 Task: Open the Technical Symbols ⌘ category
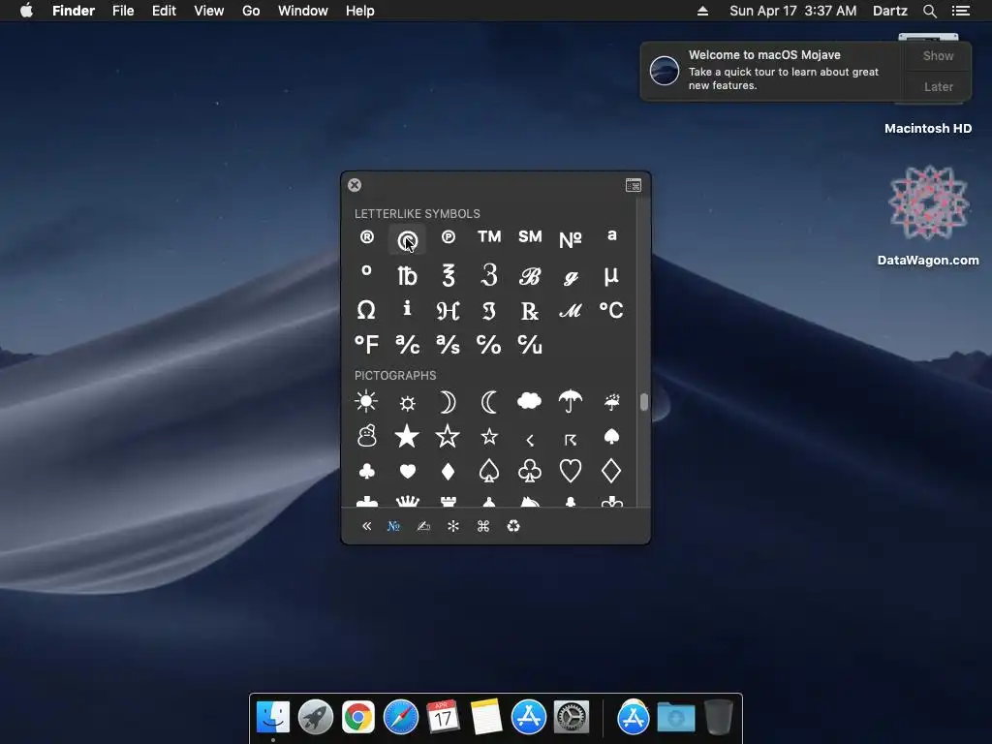click(483, 526)
